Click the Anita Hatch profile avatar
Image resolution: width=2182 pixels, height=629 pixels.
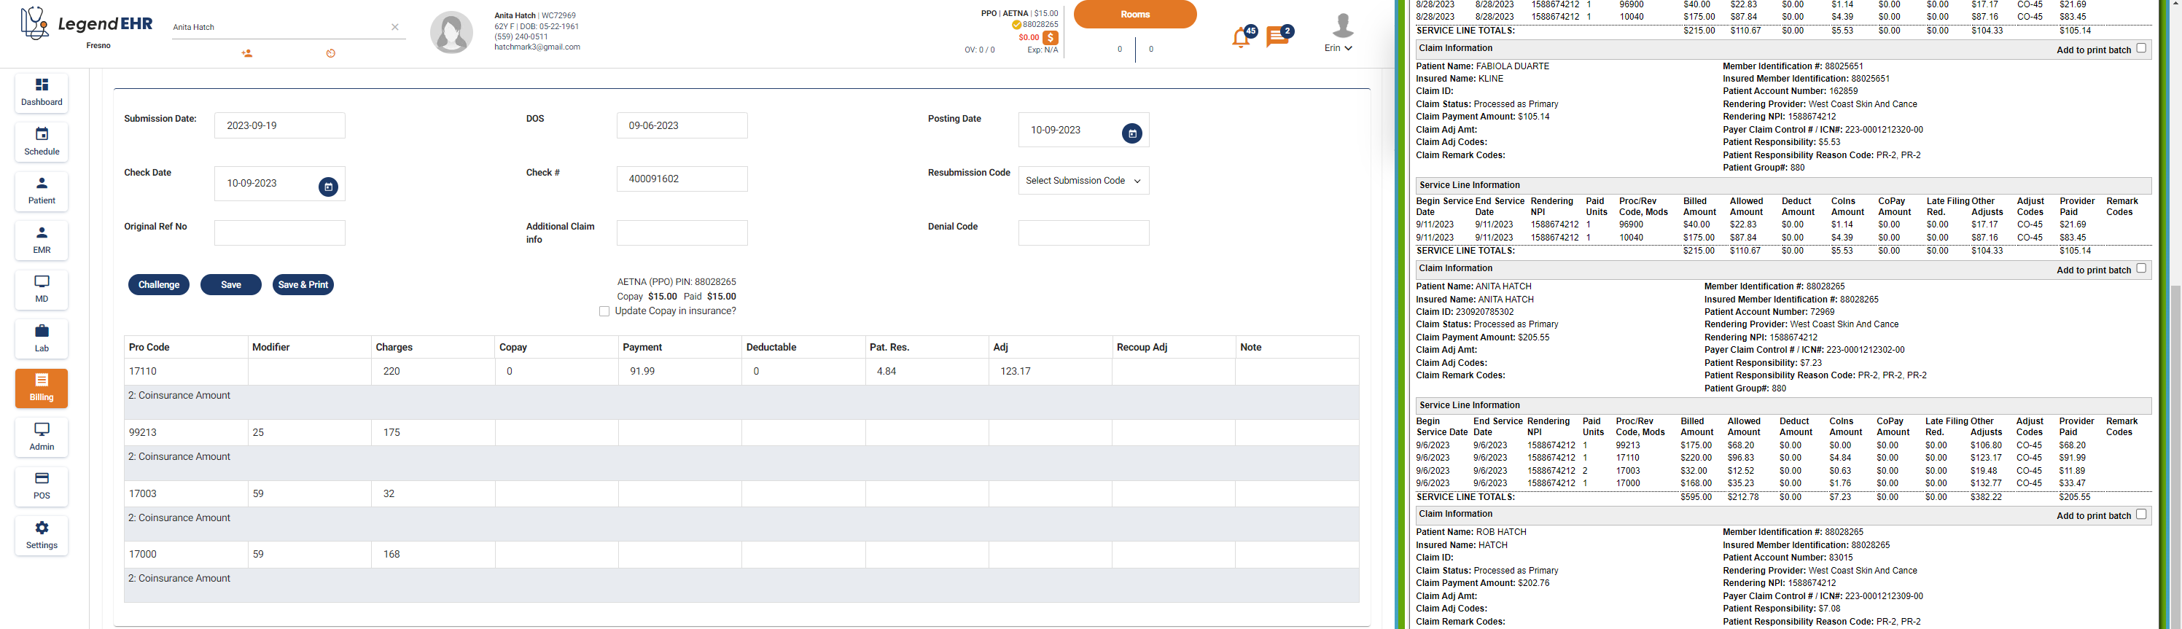(x=451, y=33)
